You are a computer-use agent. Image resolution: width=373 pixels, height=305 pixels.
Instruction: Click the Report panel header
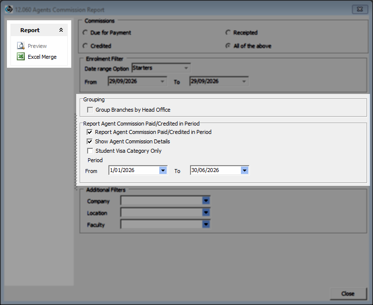[39, 30]
